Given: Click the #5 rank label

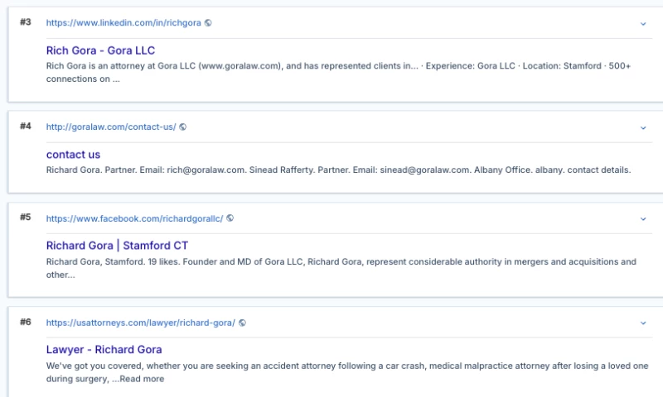Looking at the screenshot, I should (x=26, y=217).
